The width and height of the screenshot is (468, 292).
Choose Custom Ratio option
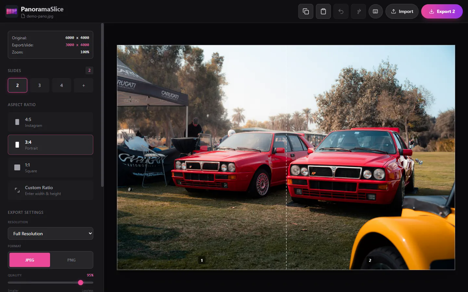pos(50,190)
